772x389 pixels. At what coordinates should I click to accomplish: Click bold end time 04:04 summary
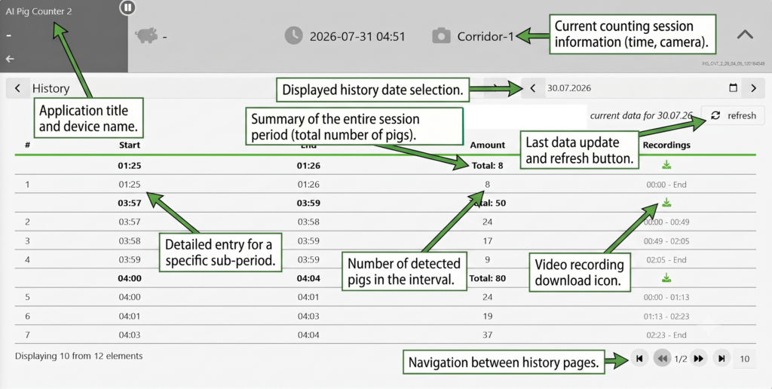tap(308, 278)
